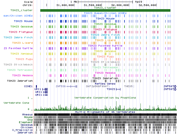177x134 pixels.
Task: Select the Chicken alignment row label
Action: pyautogui.click(x=26, y=127)
